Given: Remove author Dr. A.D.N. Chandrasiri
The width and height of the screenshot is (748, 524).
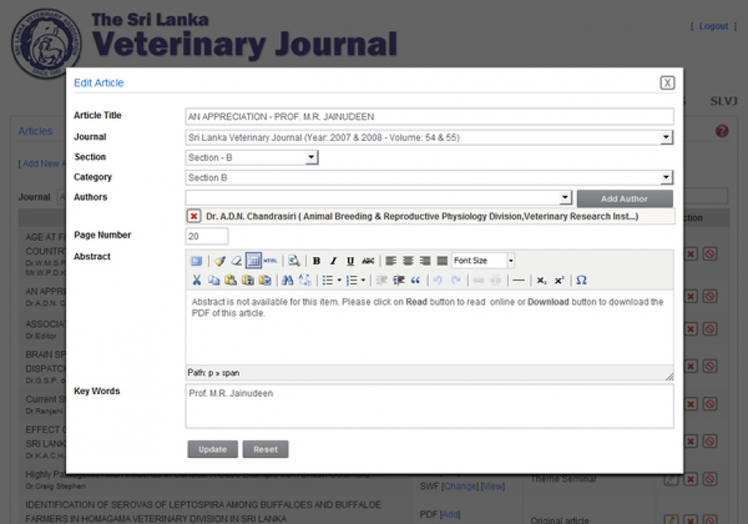Looking at the screenshot, I should pos(193,216).
